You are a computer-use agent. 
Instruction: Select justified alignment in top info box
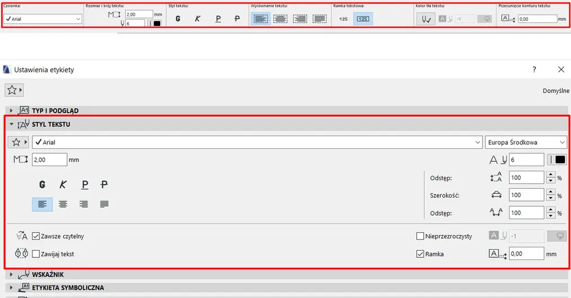[x=320, y=19]
